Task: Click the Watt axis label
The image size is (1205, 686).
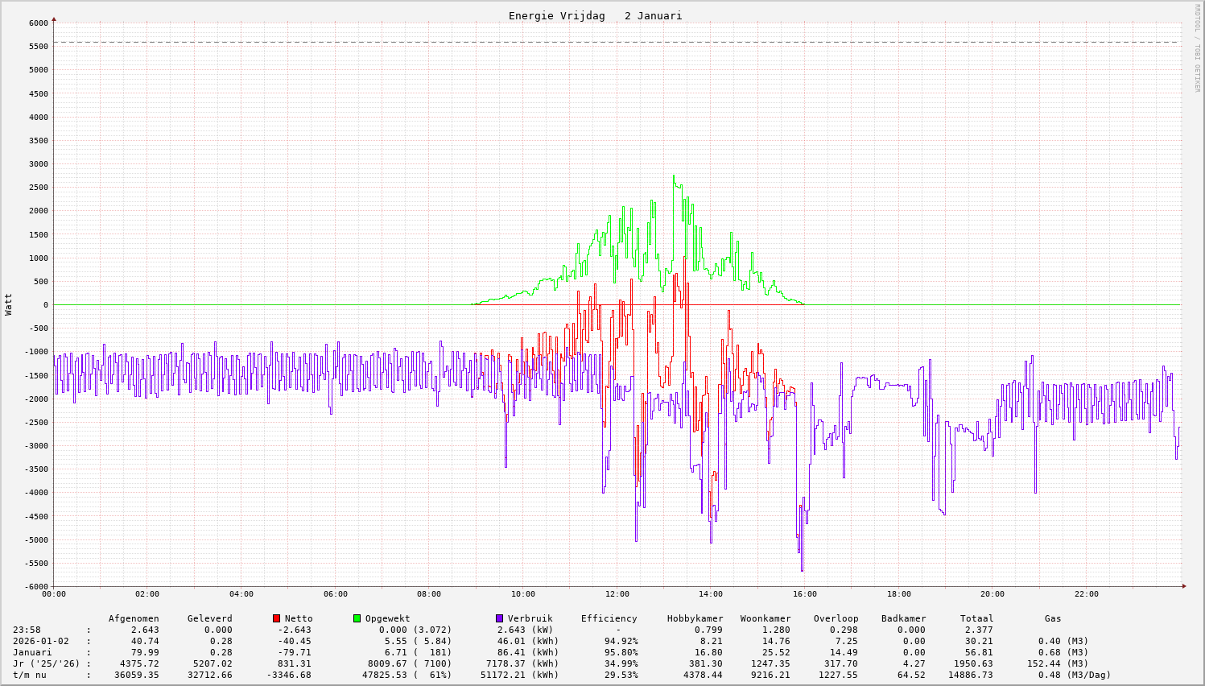Action: click(x=9, y=304)
